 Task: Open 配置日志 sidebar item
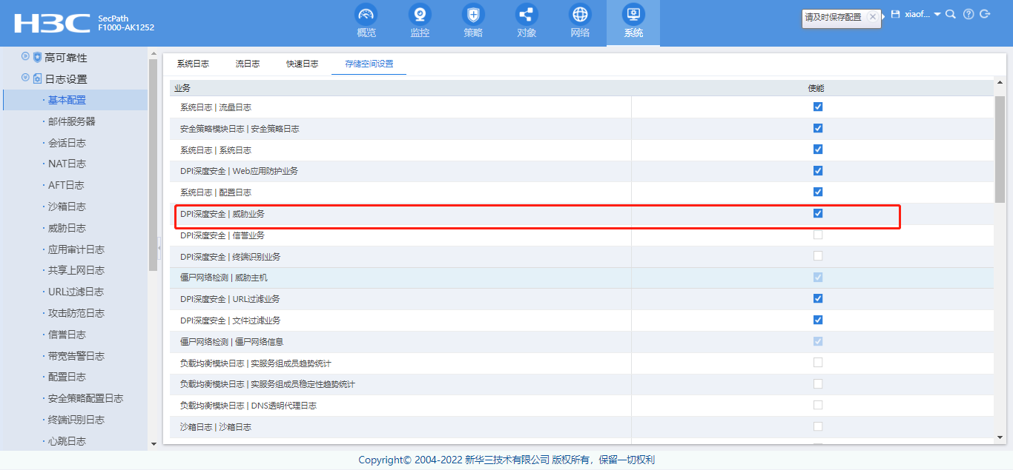(x=67, y=377)
